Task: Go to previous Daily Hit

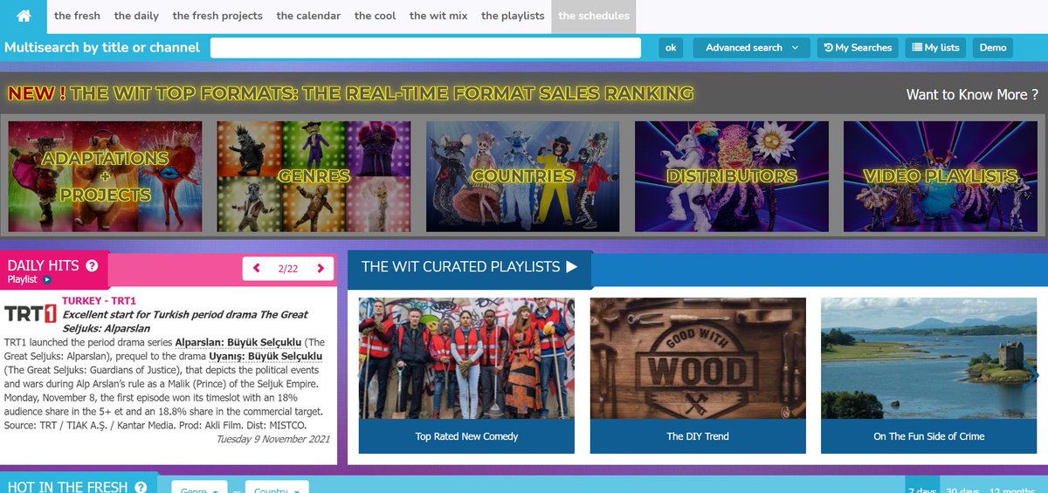Action: pos(257,269)
